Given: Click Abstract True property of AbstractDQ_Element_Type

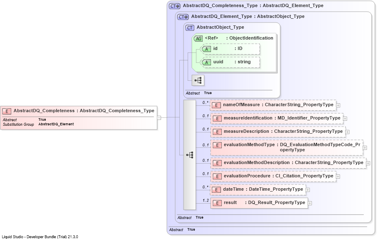Looking at the screenshot, I should click(x=191, y=217).
